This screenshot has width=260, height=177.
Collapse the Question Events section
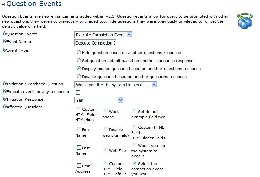pyautogui.click(x=3, y=4)
